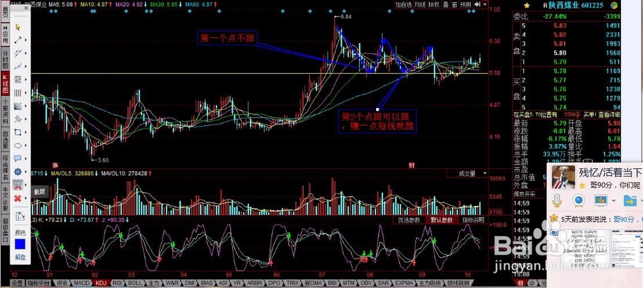Toggle 预测 forecast button
This screenshot has width=643, height=288.
[466, 4]
